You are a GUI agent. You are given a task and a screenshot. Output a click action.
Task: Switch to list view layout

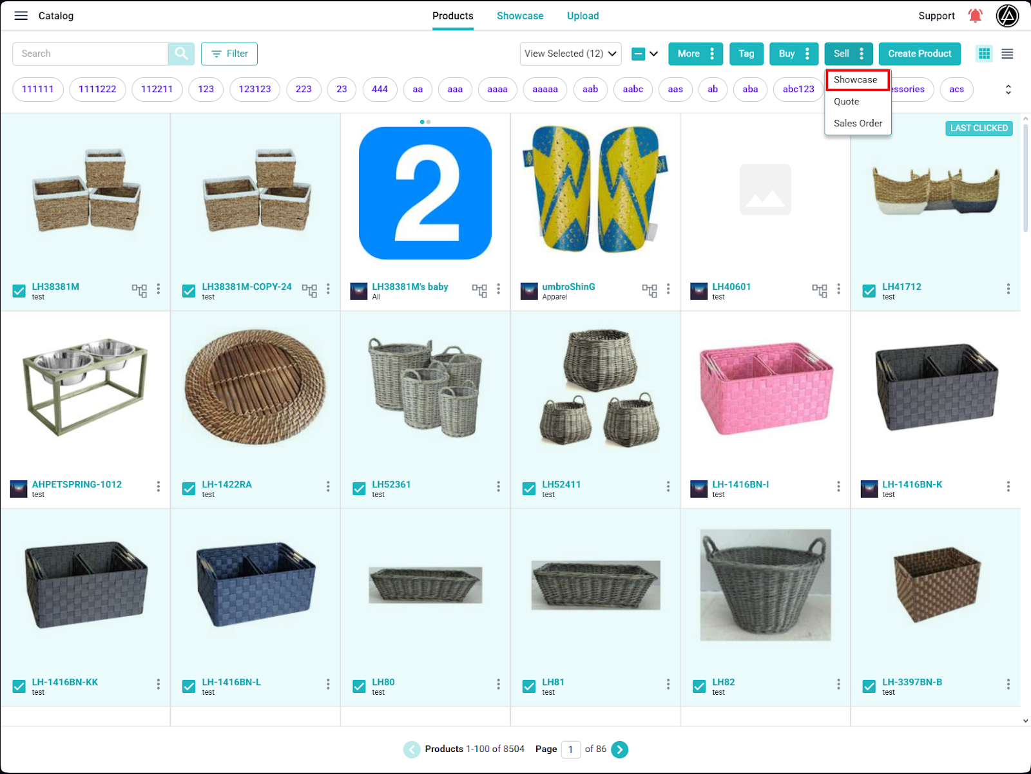(1007, 53)
